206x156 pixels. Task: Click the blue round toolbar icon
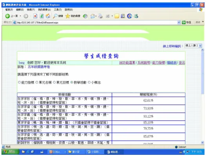(x=129, y=16)
